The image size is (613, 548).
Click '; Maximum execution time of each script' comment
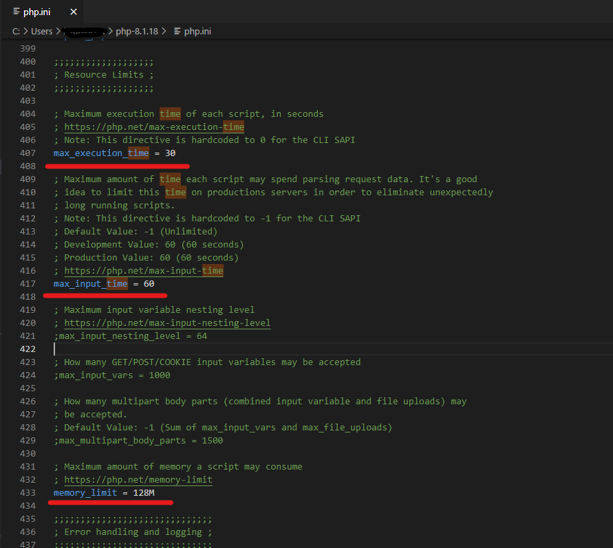tap(189, 114)
